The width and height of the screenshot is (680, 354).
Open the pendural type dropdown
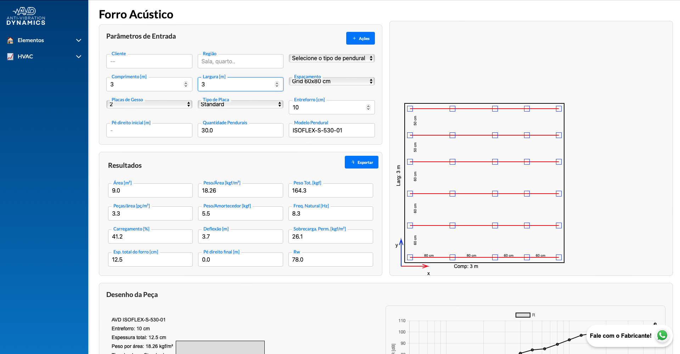pos(332,58)
